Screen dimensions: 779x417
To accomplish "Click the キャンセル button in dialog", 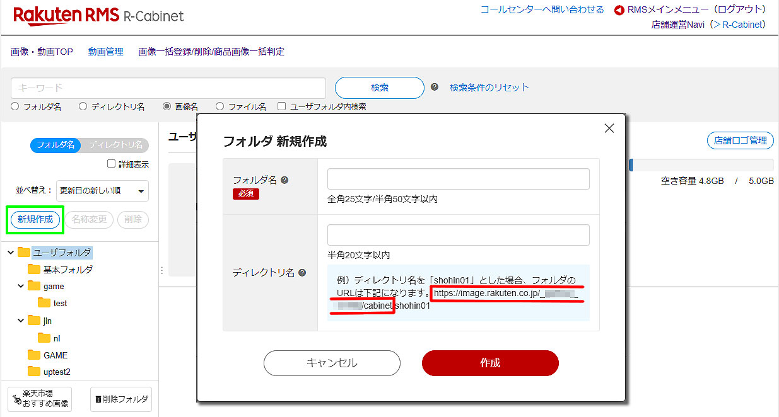I will click(332, 363).
